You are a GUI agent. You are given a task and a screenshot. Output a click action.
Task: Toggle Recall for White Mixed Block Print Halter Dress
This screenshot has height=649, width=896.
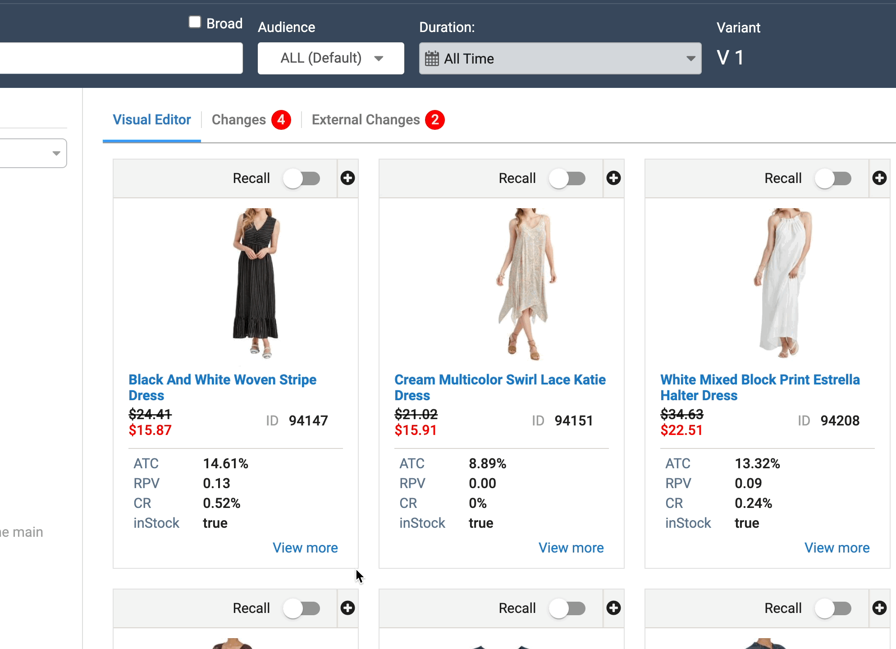coord(833,178)
